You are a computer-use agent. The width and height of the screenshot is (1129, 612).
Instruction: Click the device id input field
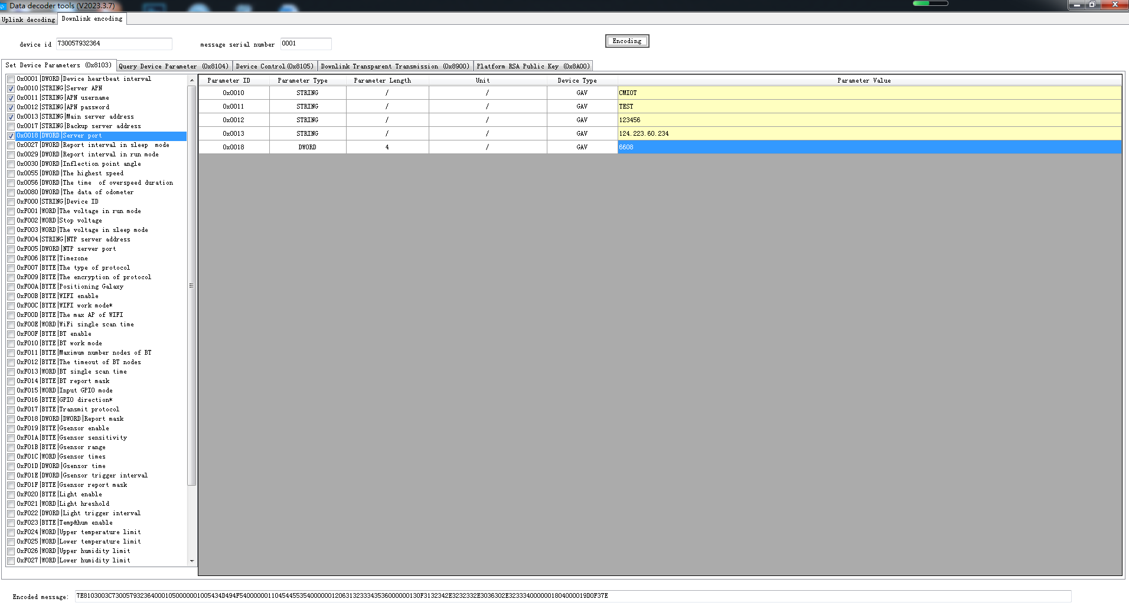point(113,44)
